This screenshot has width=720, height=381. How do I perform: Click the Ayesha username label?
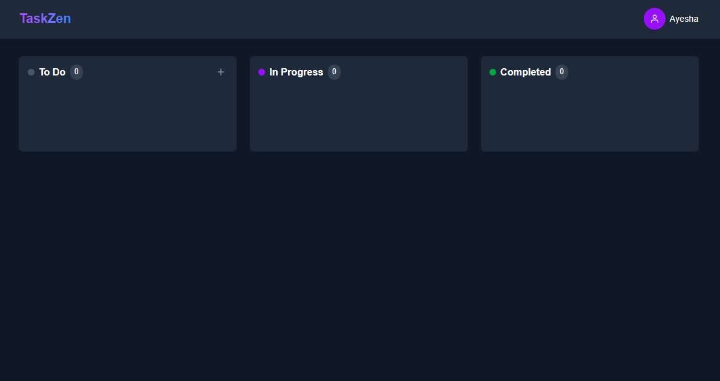[x=684, y=19]
